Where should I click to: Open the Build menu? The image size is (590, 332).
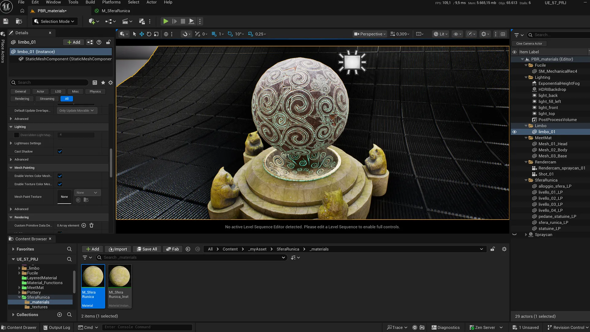tap(90, 2)
